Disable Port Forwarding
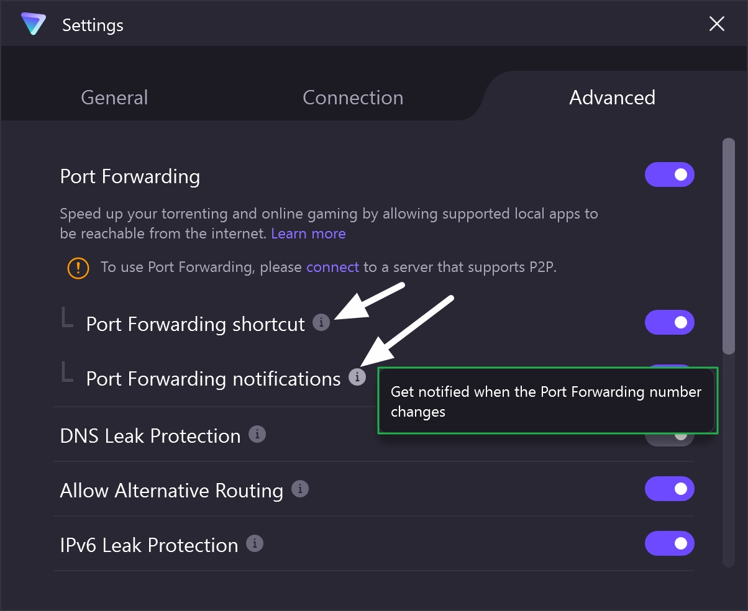The image size is (748, 611). [670, 174]
